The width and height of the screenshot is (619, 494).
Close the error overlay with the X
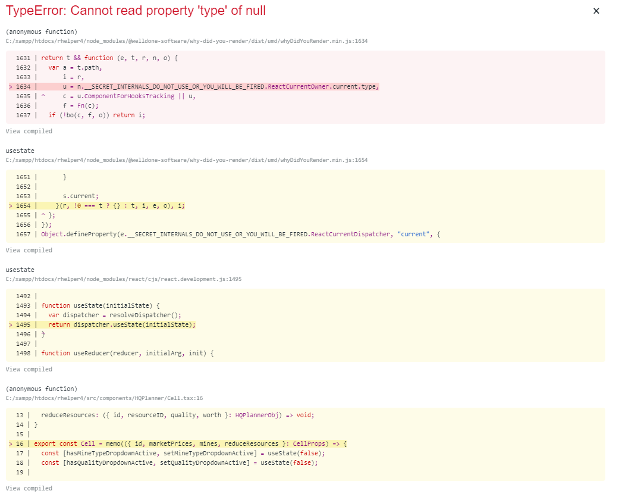point(596,11)
